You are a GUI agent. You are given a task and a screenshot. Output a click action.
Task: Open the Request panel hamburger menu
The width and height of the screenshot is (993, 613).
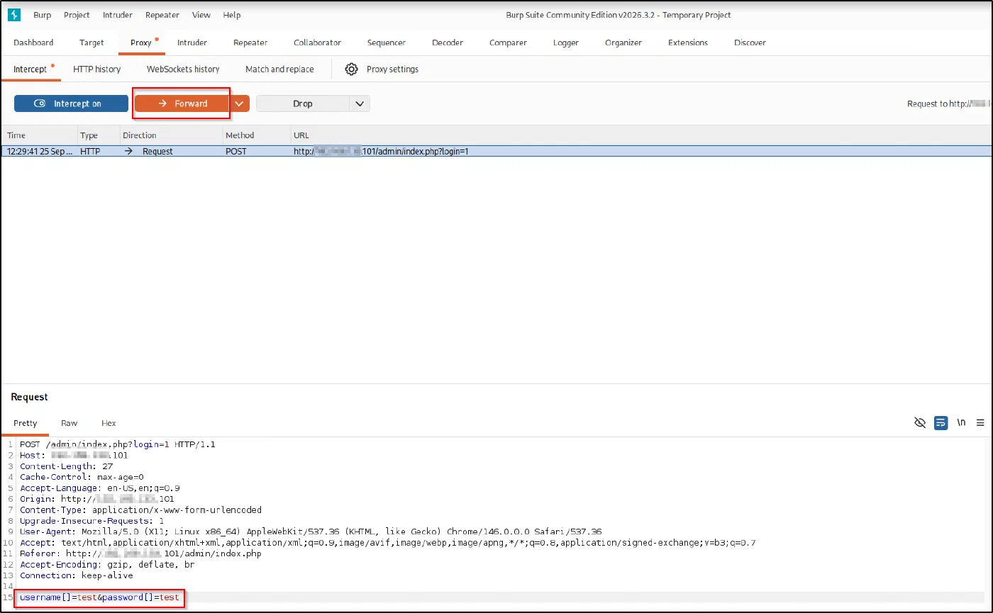(981, 423)
